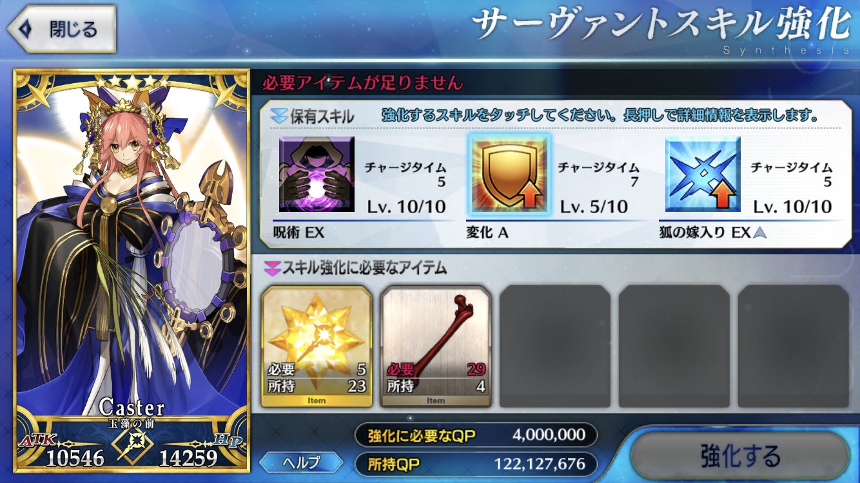The image size is (860, 483).
Task: Select the 呪術 EX hooded figure skill icon
Action: [317, 174]
